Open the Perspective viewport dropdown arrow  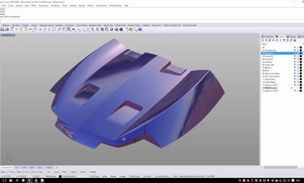(x=14, y=35)
